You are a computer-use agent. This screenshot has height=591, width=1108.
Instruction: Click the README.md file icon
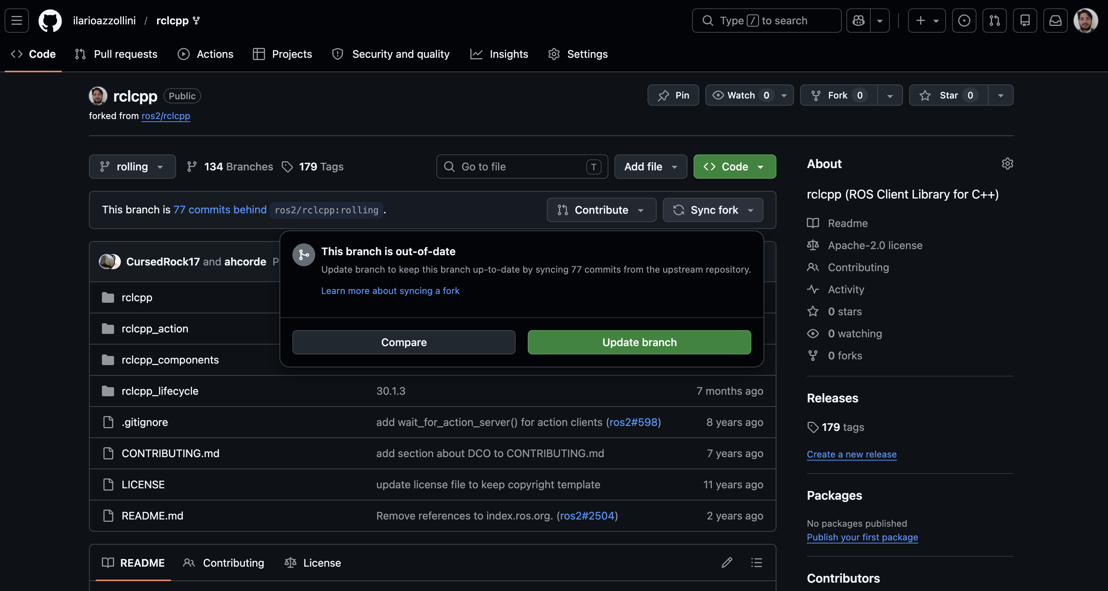coord(108,516)
